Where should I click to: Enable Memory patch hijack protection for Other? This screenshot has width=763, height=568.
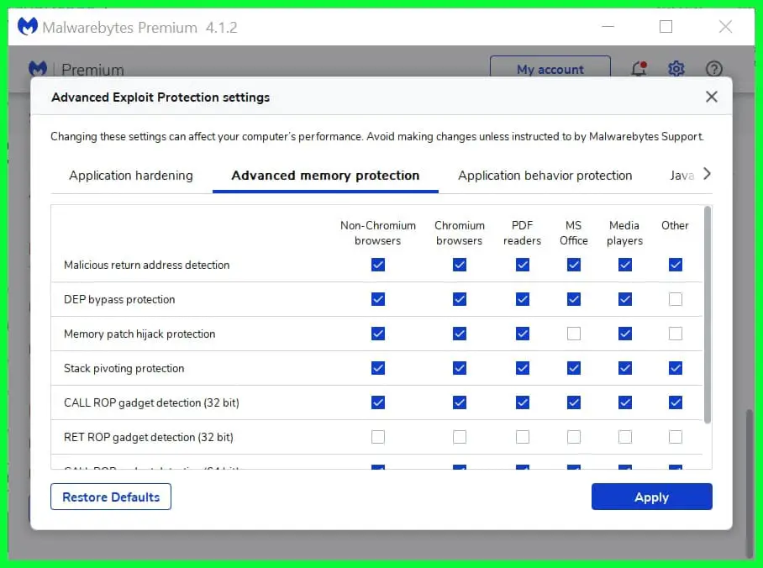pyautogui.click(x=676, y=334)
